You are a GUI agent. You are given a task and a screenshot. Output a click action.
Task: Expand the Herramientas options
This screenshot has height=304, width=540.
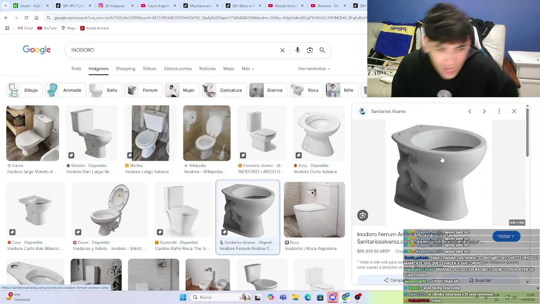pyautogui.click(x=314, y=69)
